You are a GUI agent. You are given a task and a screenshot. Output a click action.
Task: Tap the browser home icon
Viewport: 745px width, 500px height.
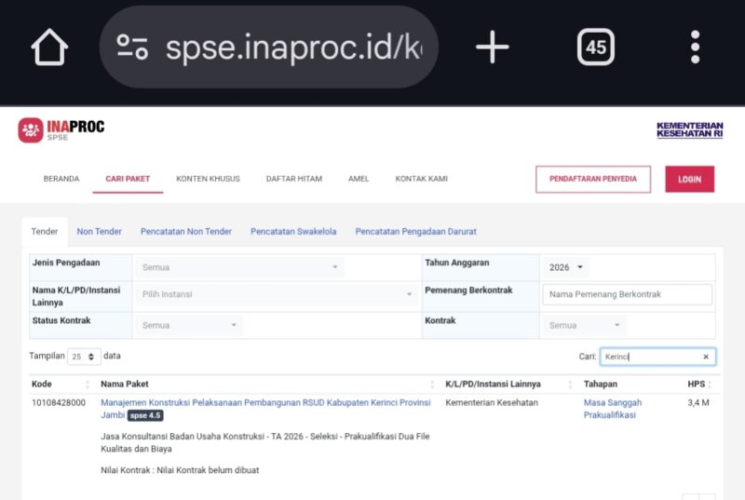(x=49, y=47)
